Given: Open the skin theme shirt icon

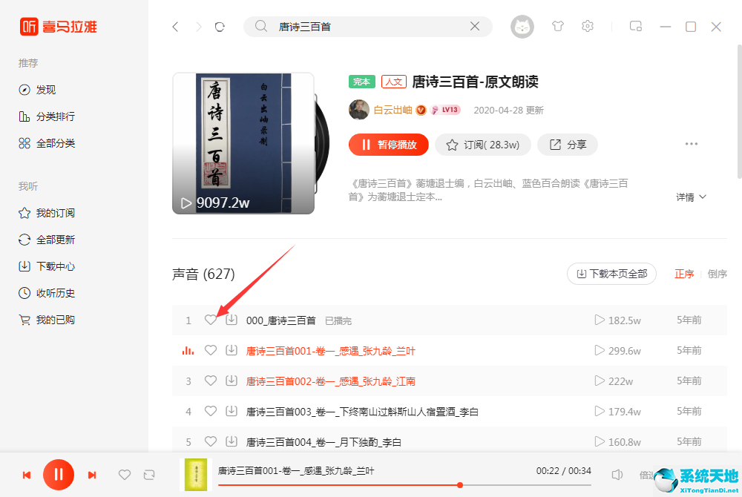Looking at the screenshot, I should point(558,26).
